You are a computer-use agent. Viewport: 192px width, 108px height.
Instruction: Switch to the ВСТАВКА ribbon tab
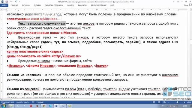click(26, 5)
